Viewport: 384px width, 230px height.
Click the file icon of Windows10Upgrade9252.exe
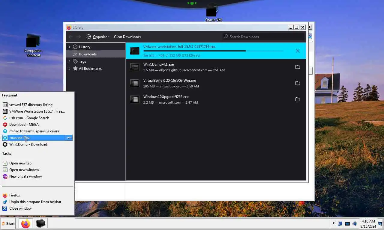coord(135,99)
